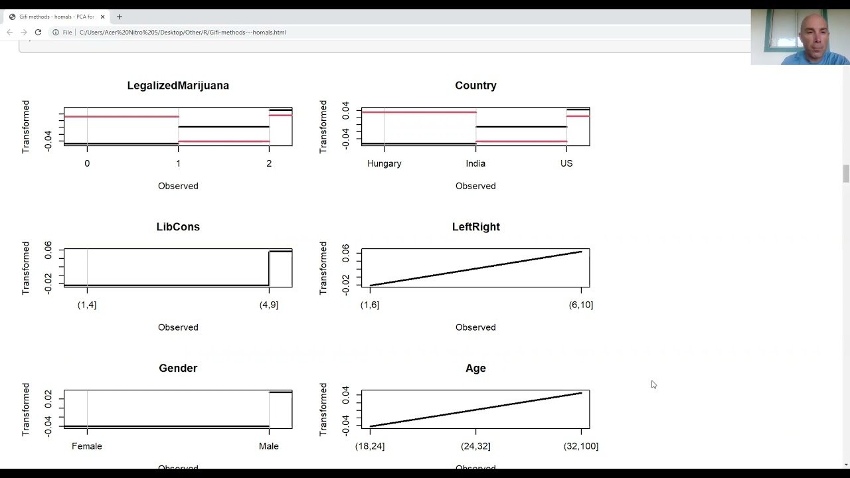850x478 pixels.
Task: Click the 2 tick label in LegalizedMarijuana plot
Action: tap(269, 163)
